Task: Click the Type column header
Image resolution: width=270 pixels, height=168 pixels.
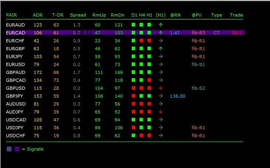Action: 216,15
